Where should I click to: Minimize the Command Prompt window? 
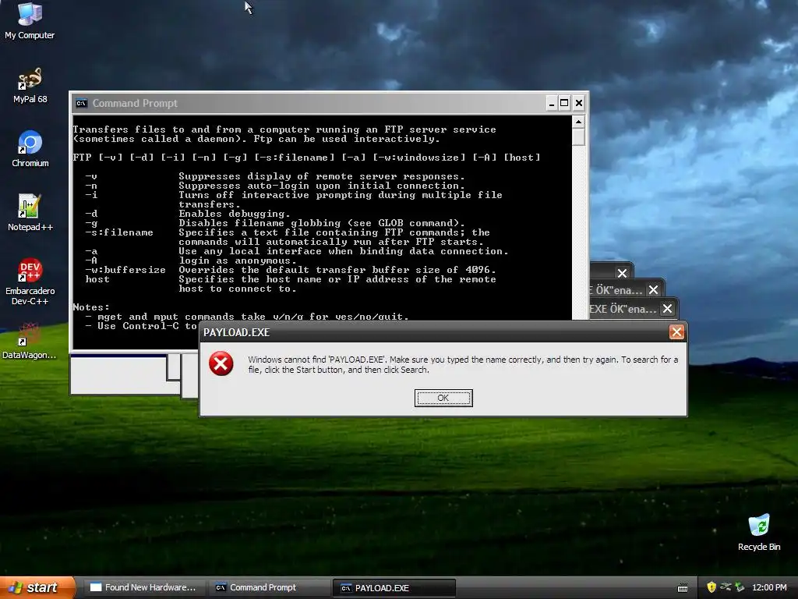coord(551,104)
